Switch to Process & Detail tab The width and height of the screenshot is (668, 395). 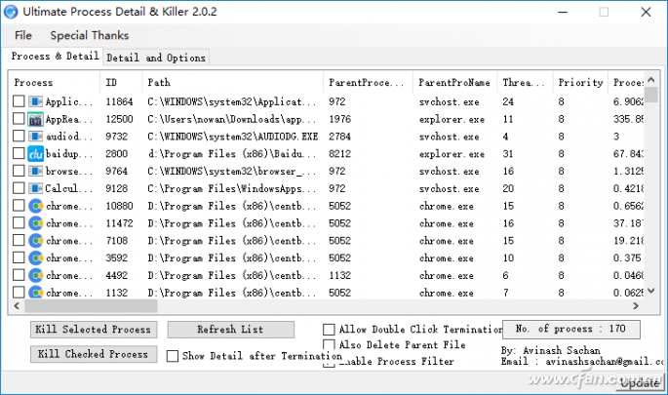click(x=55, y=57)
